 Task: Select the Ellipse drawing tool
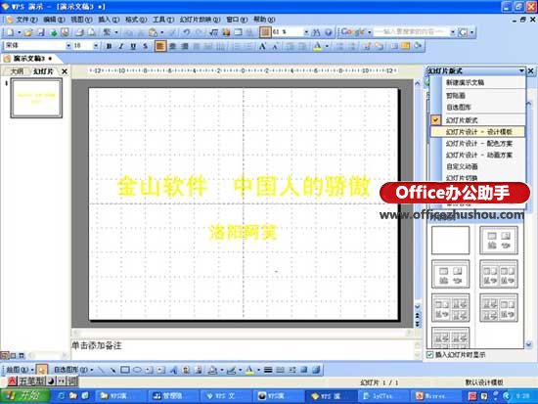click(137, 370)
